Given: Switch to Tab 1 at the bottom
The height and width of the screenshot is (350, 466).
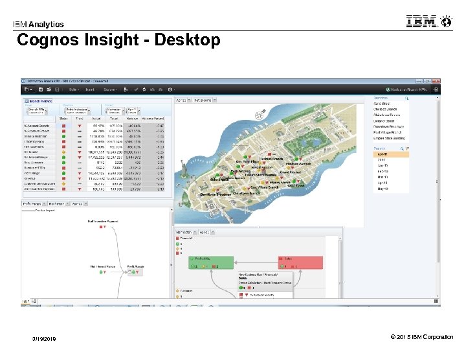Looking at the screenshot, I should click(25, 301).
